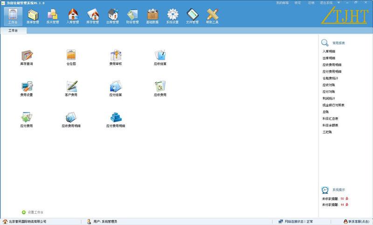Open 财务管理 toolbar icon

pos(132,16)
